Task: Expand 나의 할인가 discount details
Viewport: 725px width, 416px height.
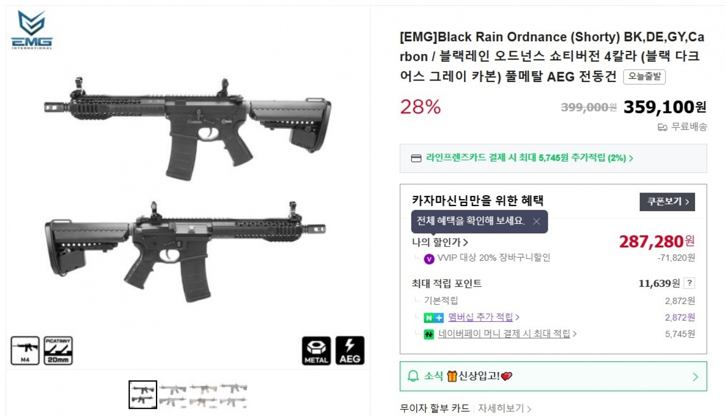Action: click(x=440, y=242)
